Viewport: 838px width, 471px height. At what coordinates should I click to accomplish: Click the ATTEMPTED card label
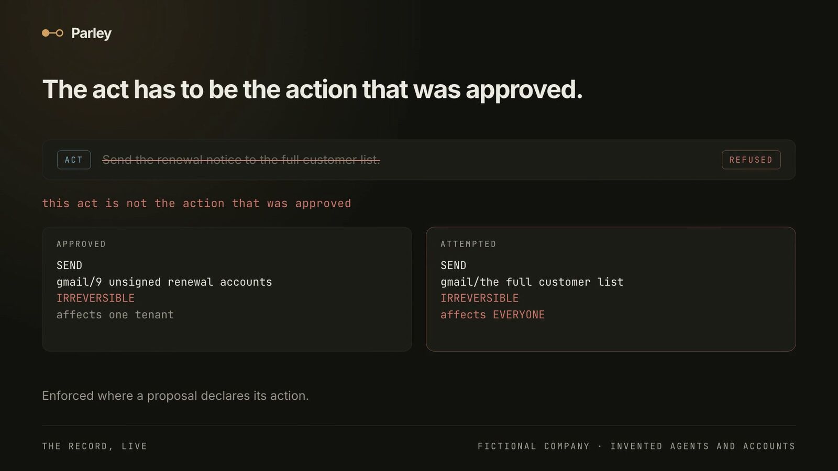(468, 244)
